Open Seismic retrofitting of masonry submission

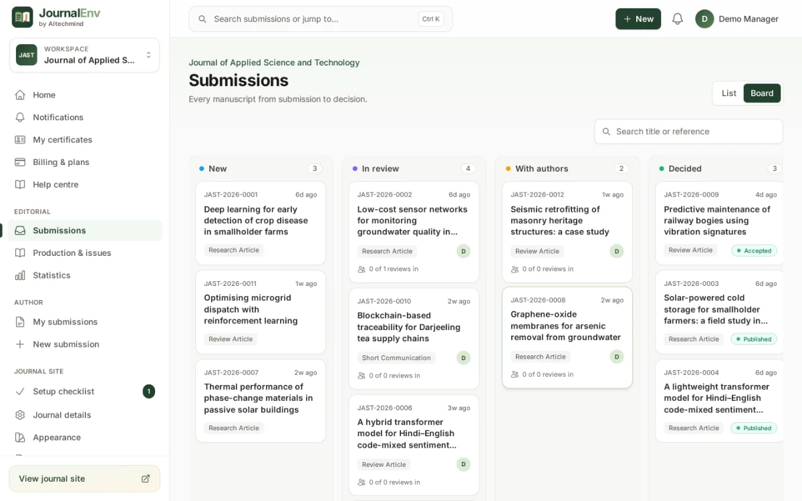click(567, 232)
